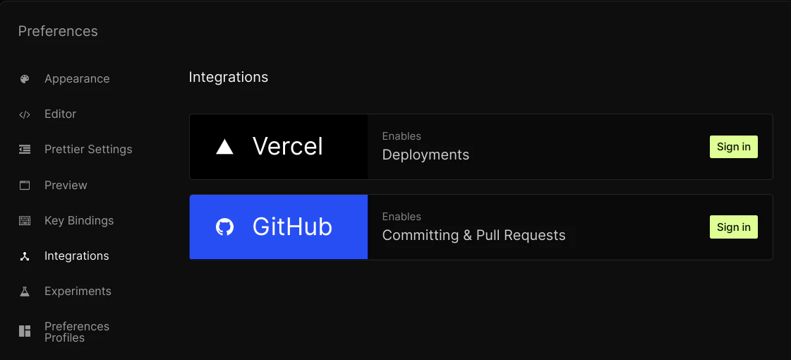This screenshot has height=360, width=791.
Task: Open Prettier Settings in the sidebar
Action: (x=88, y=150)
